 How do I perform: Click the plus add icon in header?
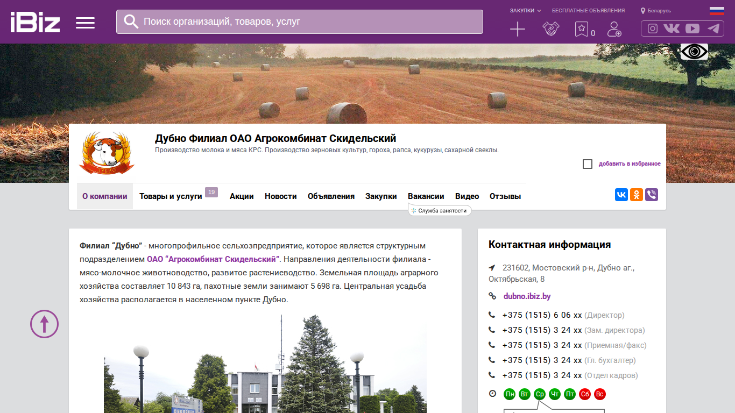(x=518, y=29)
